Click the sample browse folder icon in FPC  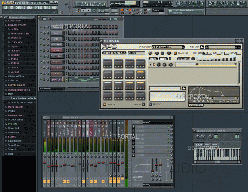[184, 88]
